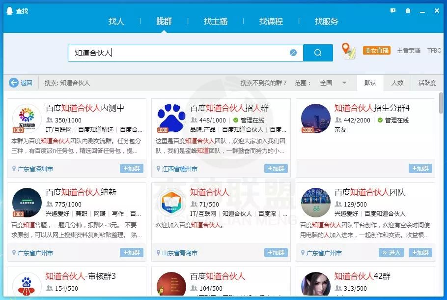Click the lock icon in title bar

click(408, 10)
